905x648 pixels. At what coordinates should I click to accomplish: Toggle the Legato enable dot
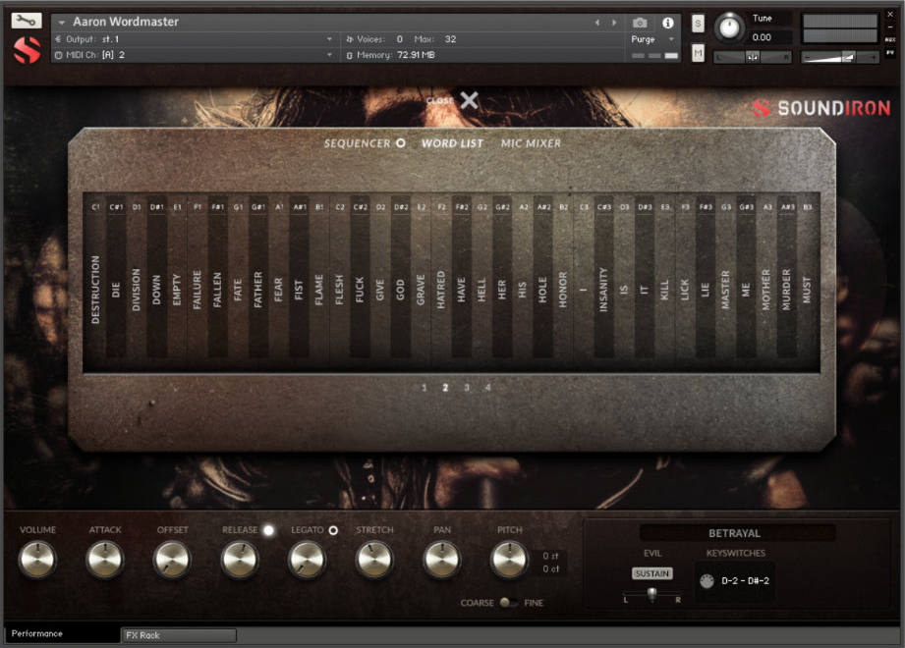pyautogui.click(x=334, y=529)
